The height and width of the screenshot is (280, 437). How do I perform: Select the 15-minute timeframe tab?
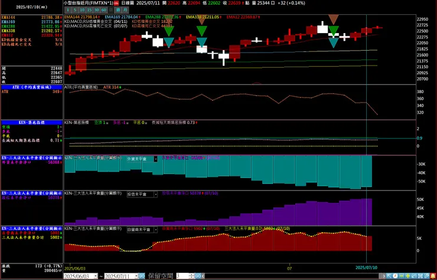point(89,10)
